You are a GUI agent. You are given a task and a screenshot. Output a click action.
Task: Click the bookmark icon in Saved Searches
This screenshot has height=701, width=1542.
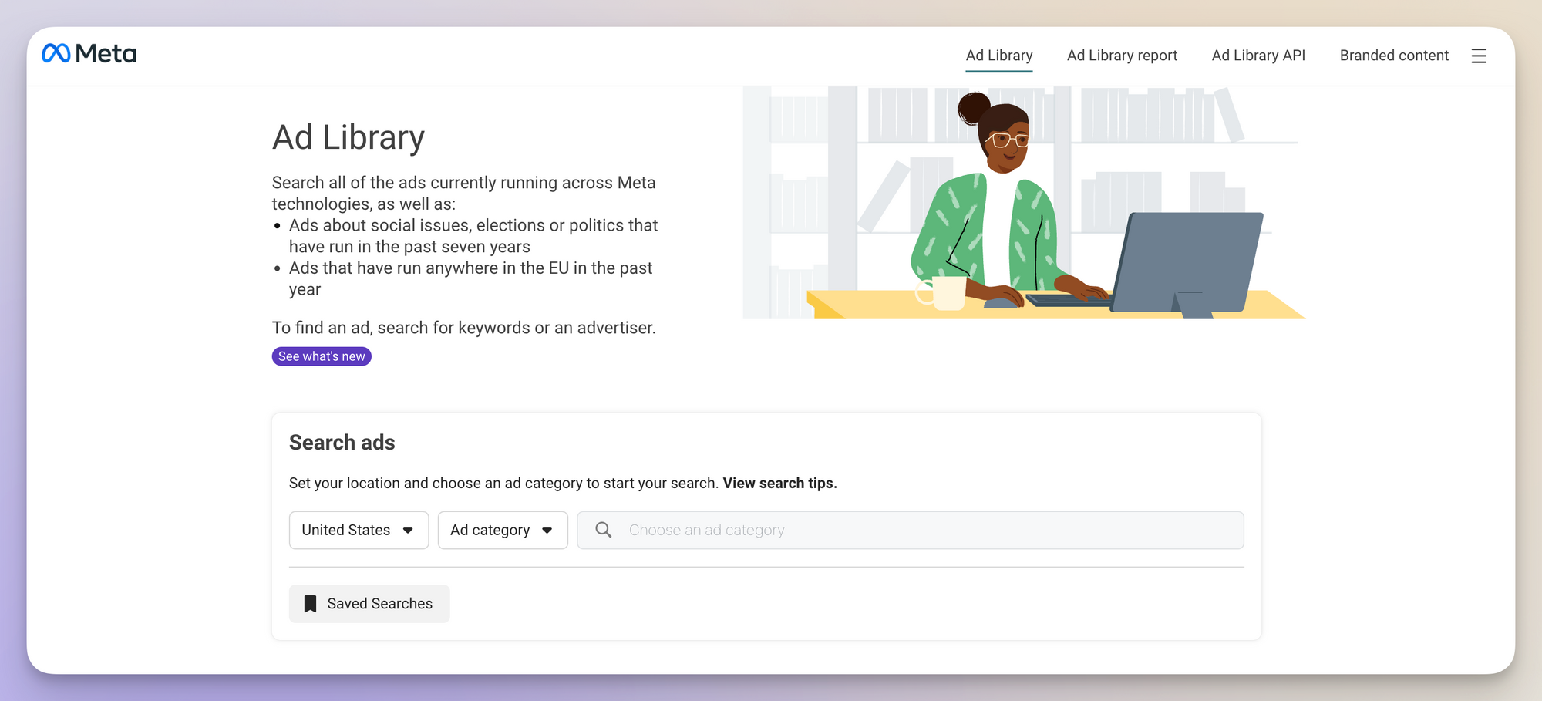(x=310, y=604)
